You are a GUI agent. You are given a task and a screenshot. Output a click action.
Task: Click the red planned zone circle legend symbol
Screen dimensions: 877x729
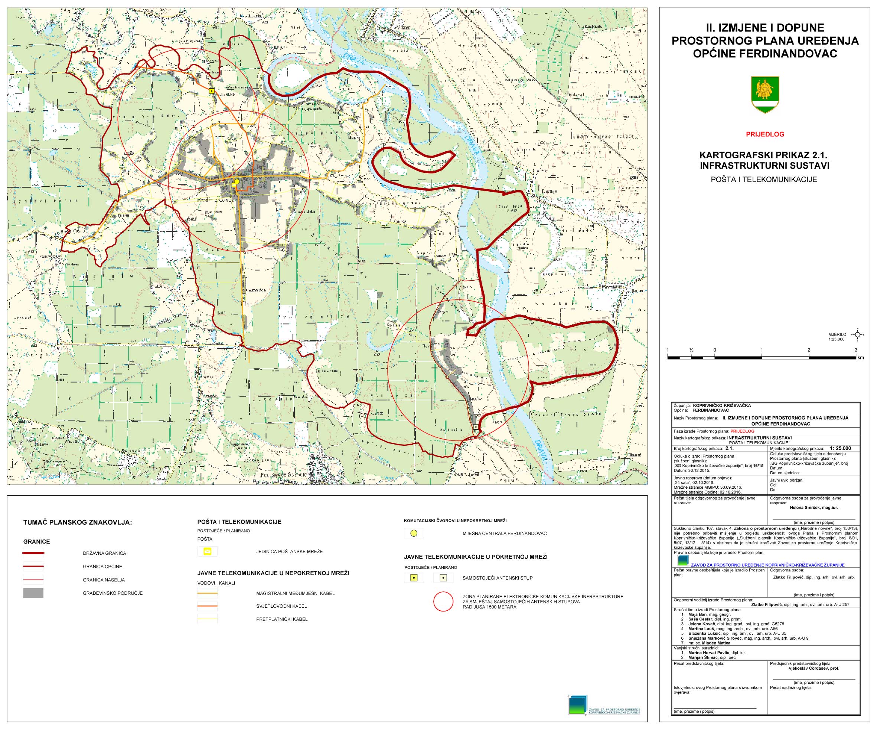(x=443, y=601)
